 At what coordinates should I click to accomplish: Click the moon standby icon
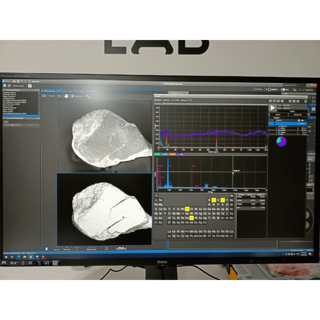(x=295, y=90)
